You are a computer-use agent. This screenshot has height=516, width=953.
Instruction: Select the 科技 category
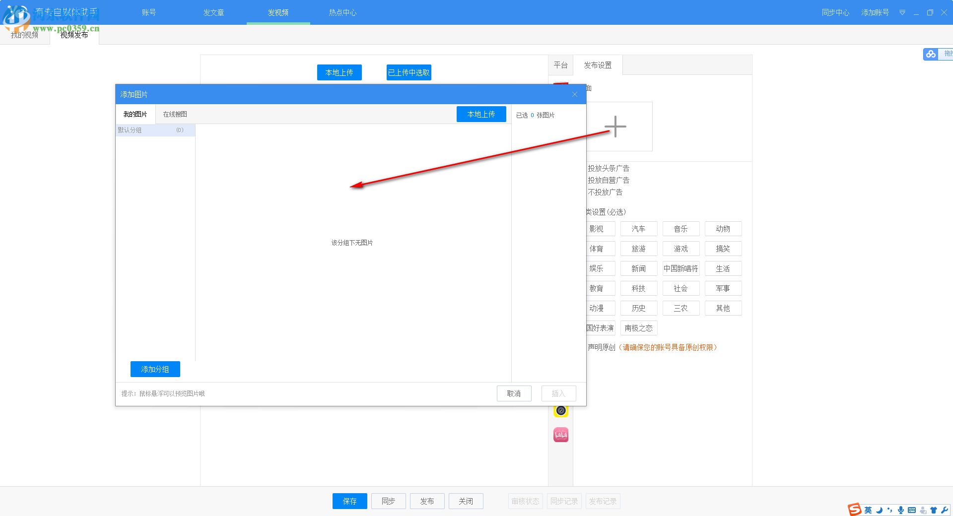point(639,288)
